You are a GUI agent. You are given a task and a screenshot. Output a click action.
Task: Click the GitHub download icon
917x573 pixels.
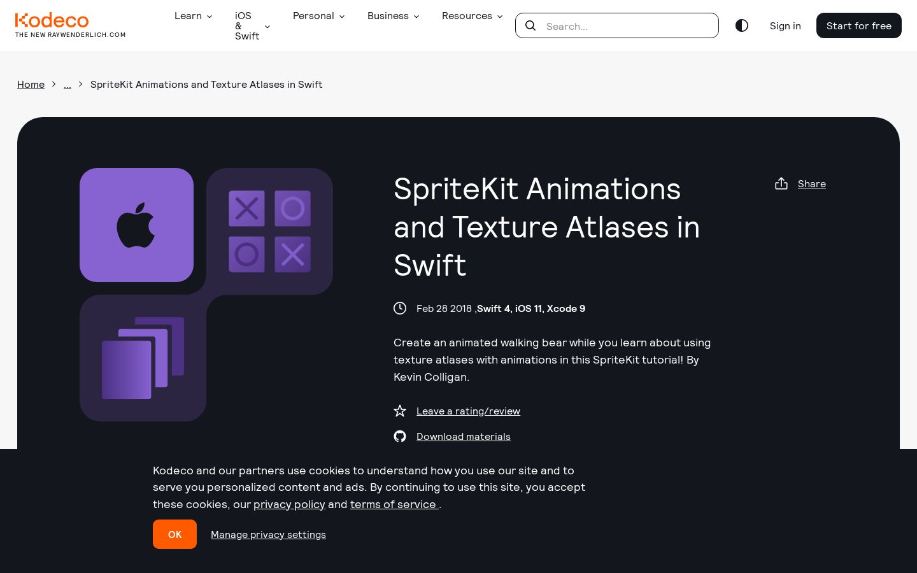click(400, 436)
